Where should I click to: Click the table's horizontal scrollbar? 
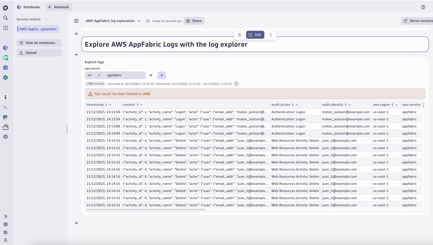[x=146, y=210]
